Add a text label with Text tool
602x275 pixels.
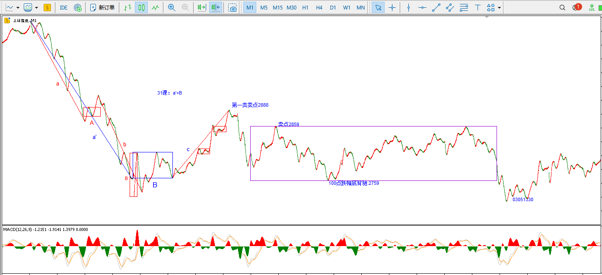478,7
